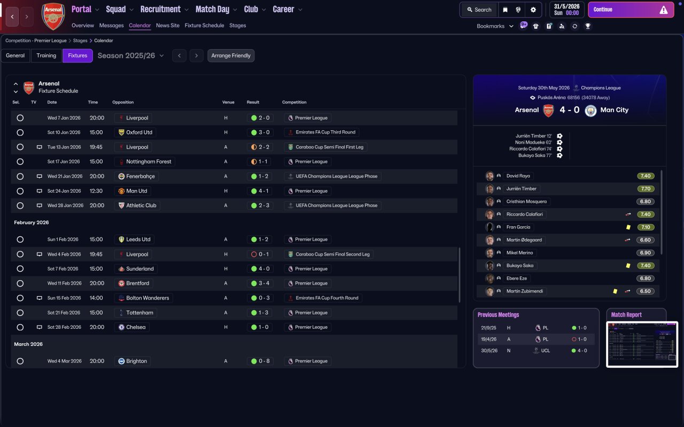Click the circular refresh arrows icon

pyautogui.click(x=574, y=26)
